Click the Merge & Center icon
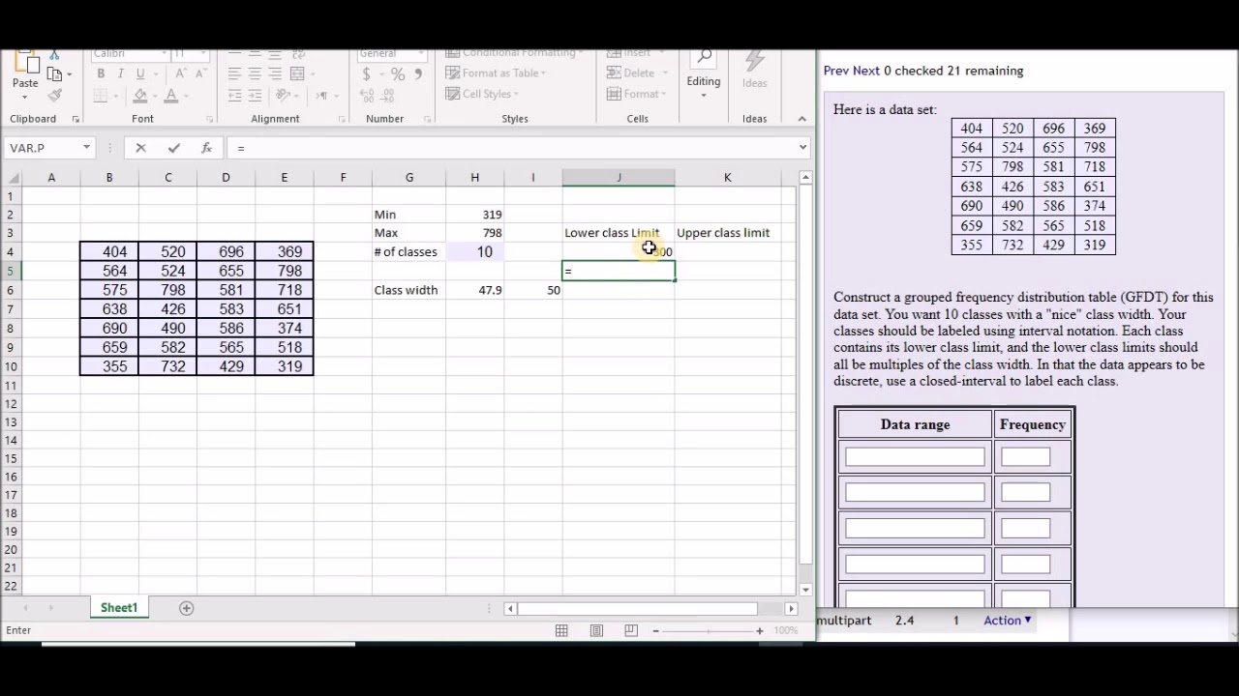The width and height of the screenshot is (1239, 696). [x=297, y=74]
